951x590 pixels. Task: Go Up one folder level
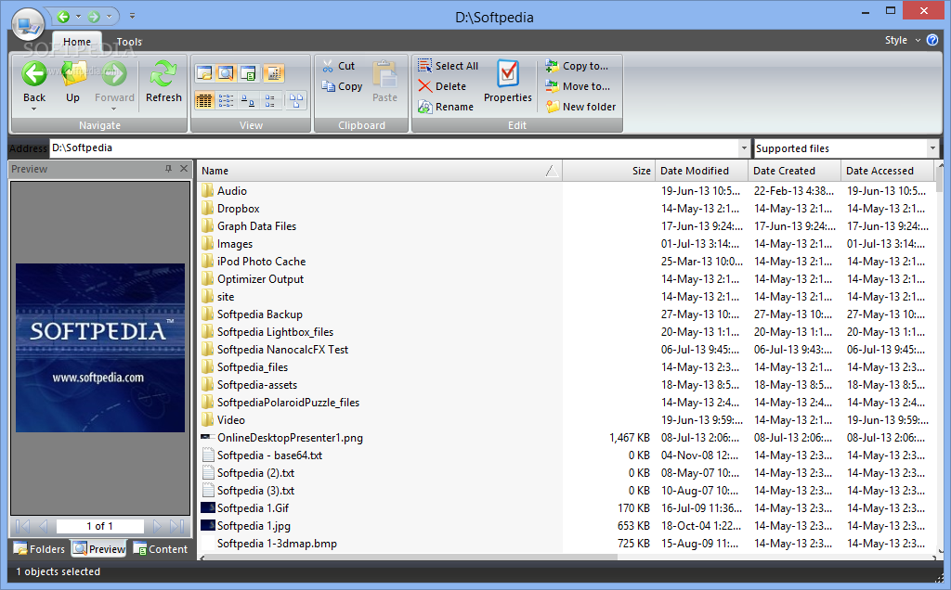point(72,82)
